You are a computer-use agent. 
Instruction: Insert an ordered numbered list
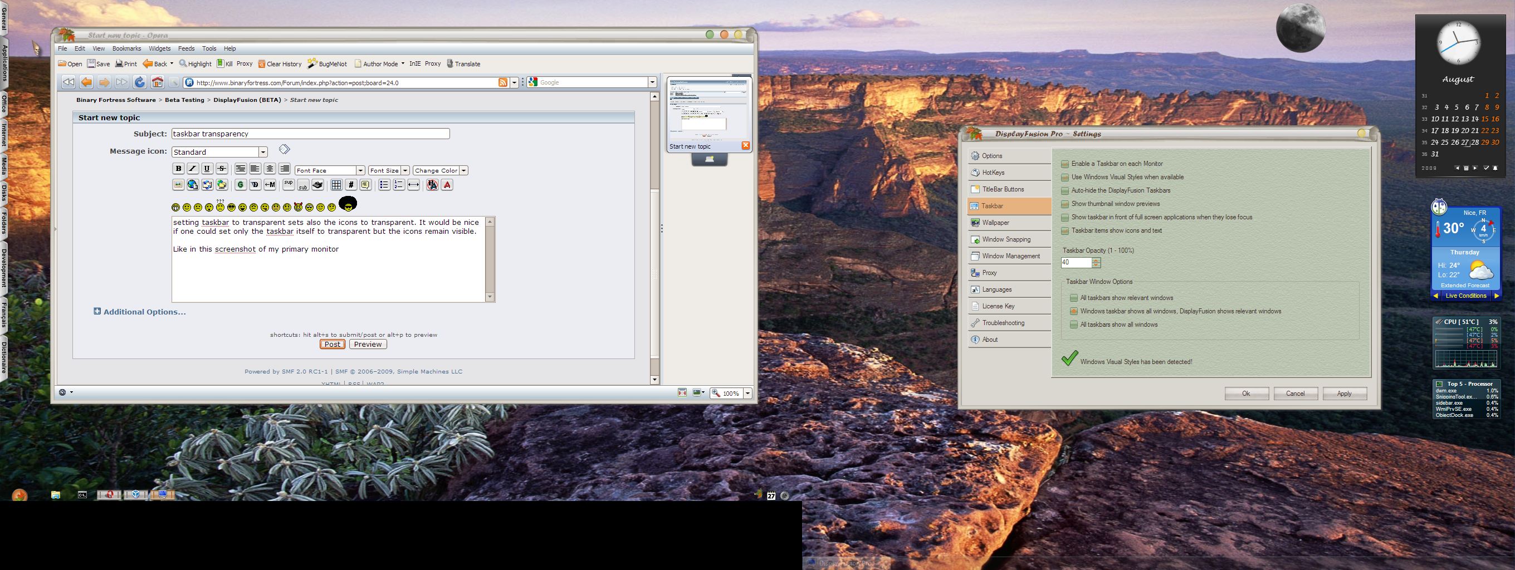coord(399,185)
